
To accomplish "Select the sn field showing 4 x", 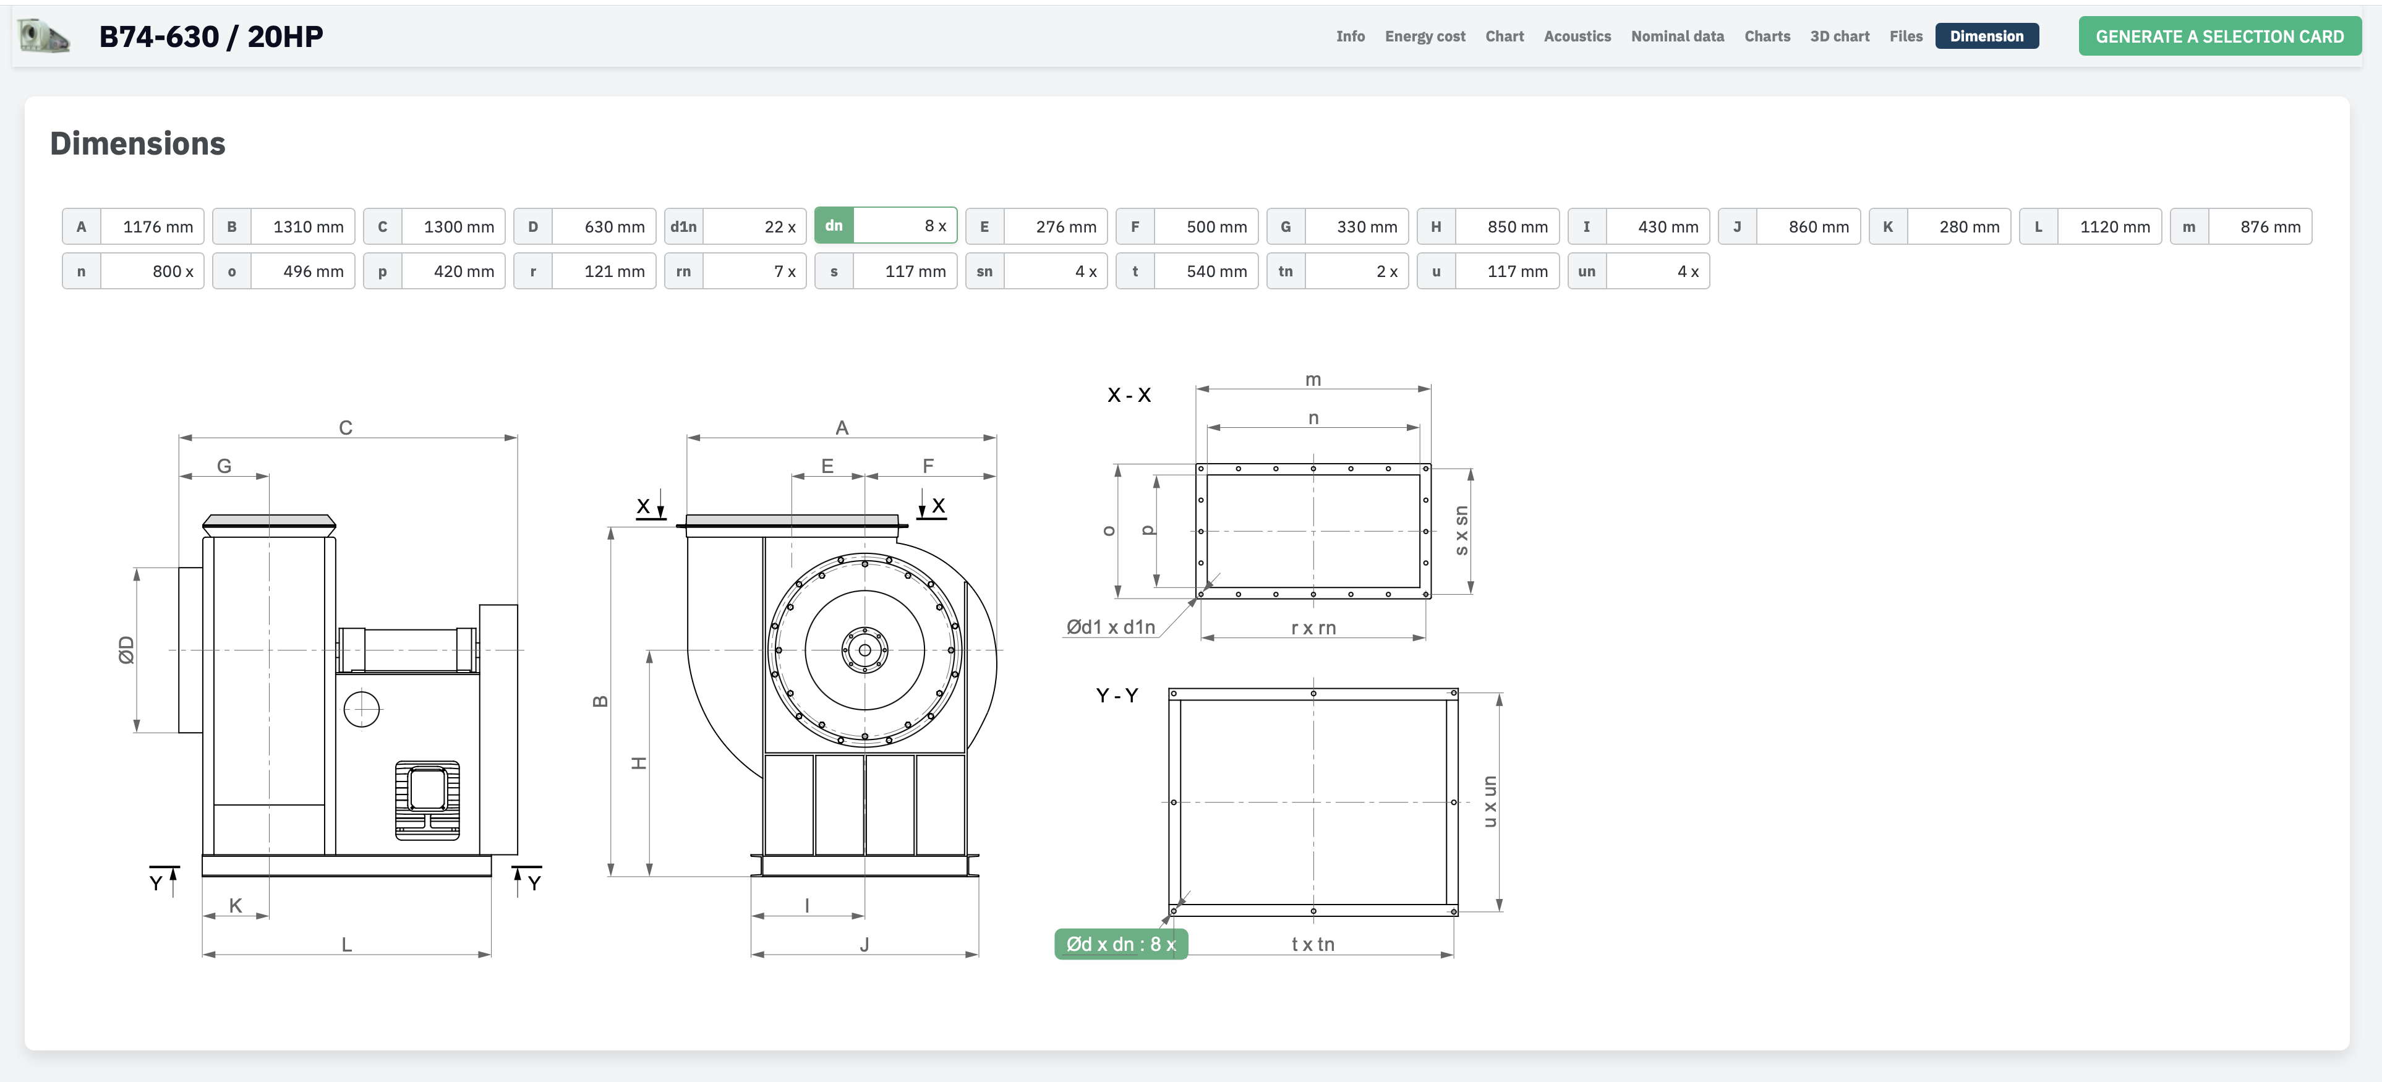I will [x=1036, y=271].
